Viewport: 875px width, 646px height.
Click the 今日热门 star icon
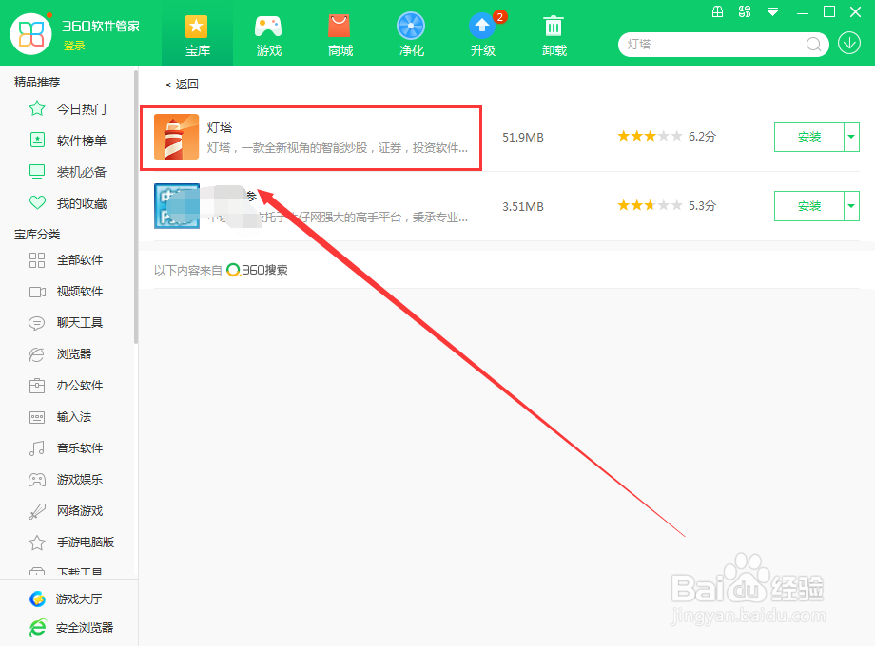(x=37, y=108)
